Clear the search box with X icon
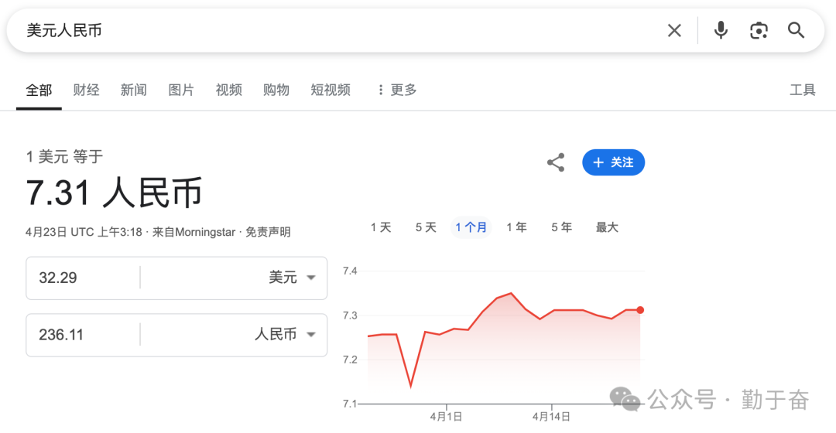 pyautogui.click(x=674, y=30)
